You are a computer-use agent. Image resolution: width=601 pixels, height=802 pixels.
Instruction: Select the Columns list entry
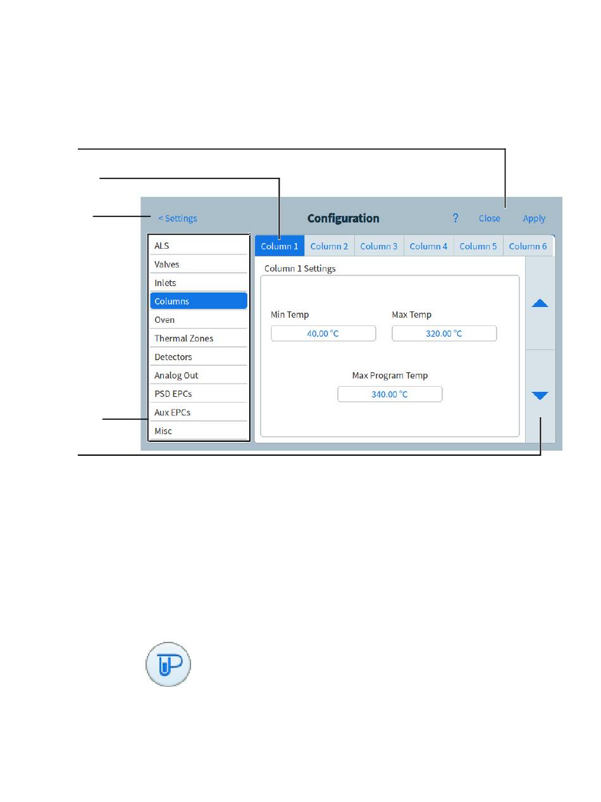(199, 301)
